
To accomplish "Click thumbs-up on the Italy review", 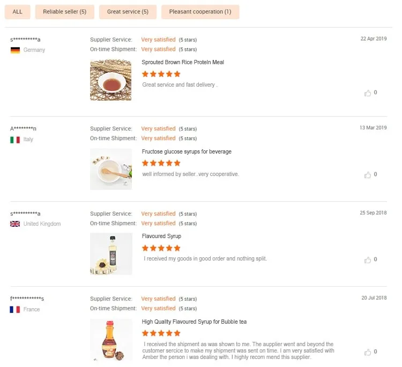I will (368, 175).
